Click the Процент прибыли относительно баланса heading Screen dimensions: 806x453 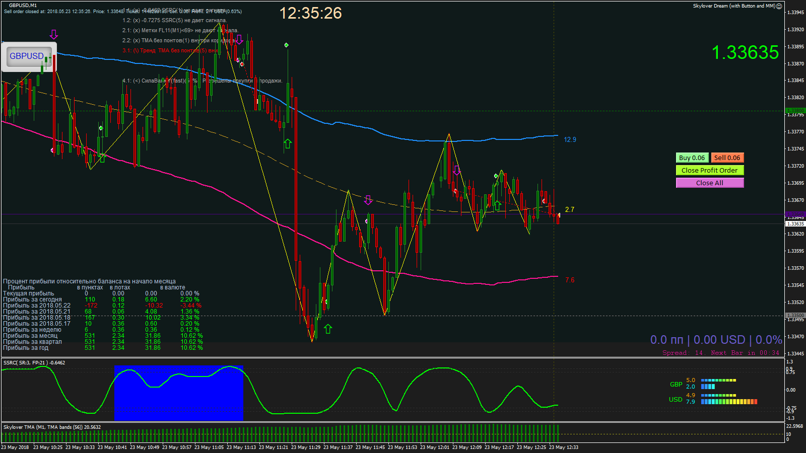89,281
